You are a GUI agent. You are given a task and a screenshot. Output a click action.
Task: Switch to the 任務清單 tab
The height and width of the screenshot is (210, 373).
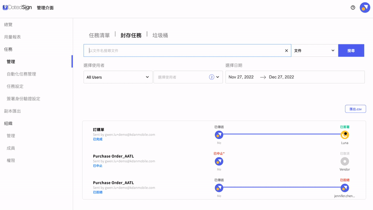[x=99, y=35]
